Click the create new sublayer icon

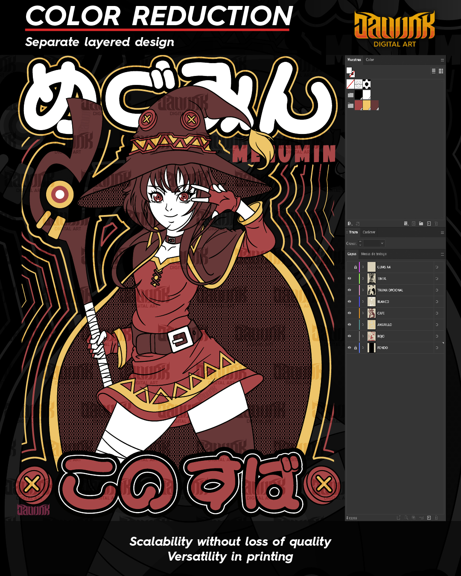[421, 518]
